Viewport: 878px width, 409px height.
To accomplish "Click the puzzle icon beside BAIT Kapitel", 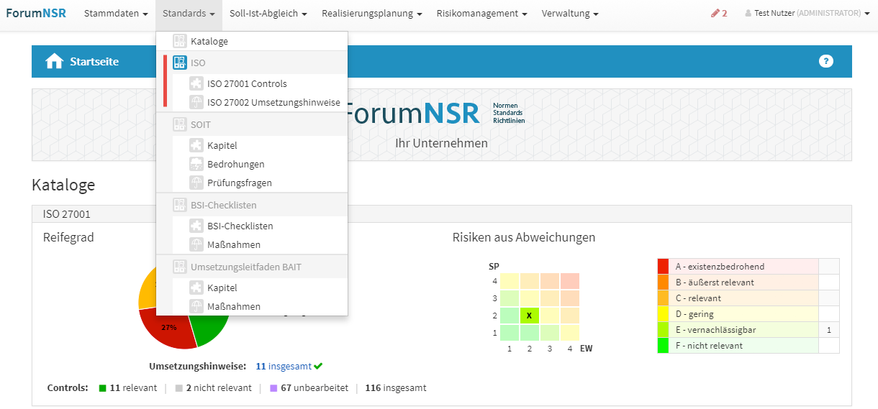I will [x=196, y=288].
